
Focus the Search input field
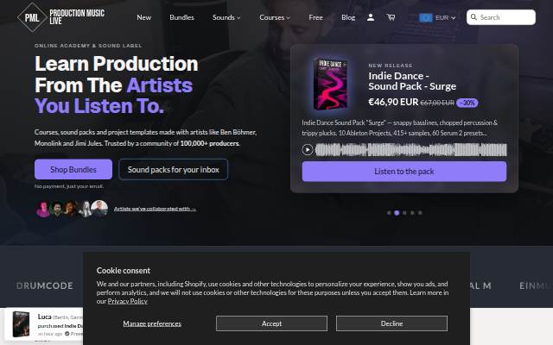[x=501, y=17]
